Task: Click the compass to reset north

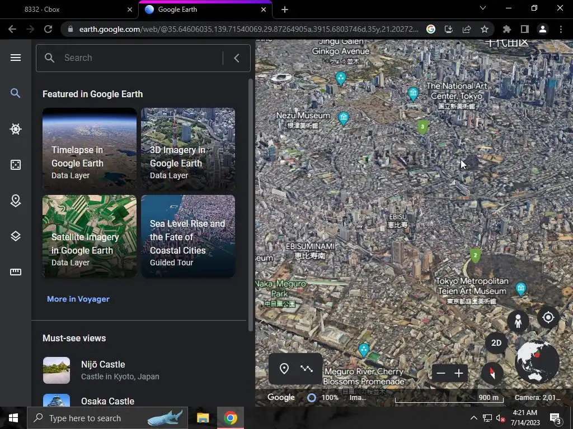Action: click(x=492, y=373)
